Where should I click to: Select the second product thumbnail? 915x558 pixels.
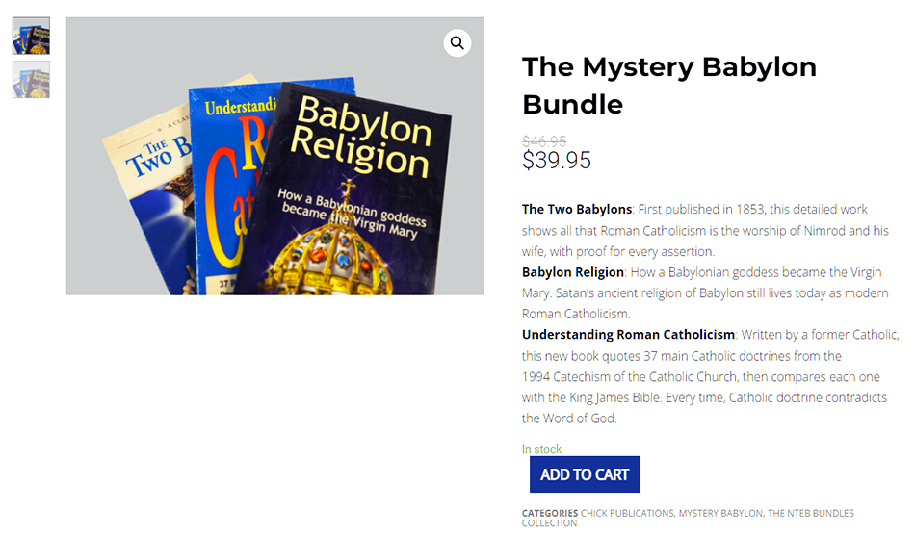(31, 80)
